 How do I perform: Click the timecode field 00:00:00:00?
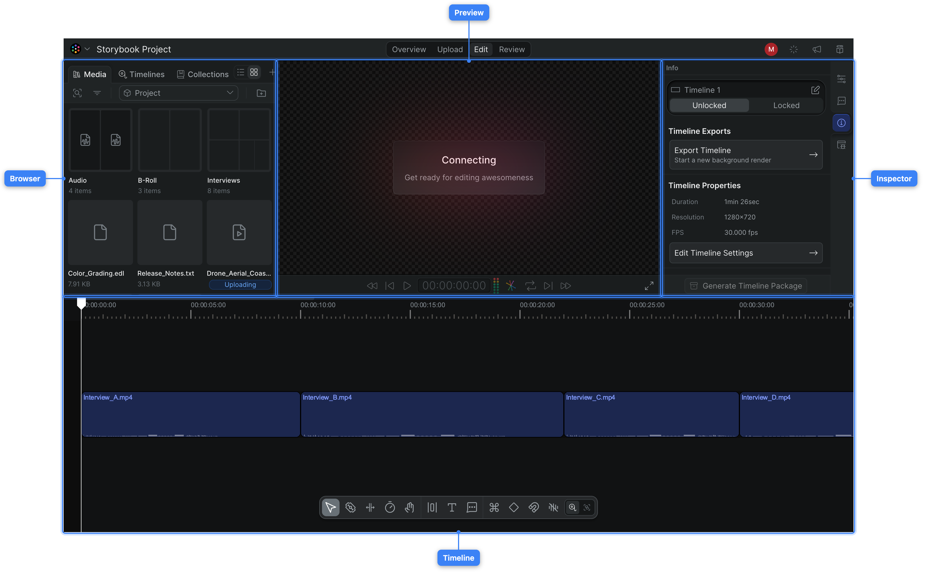454,286
